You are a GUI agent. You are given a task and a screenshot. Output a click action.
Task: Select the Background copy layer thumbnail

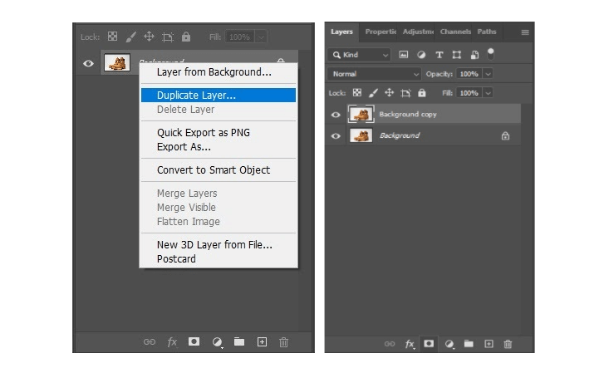pos(360,115)
